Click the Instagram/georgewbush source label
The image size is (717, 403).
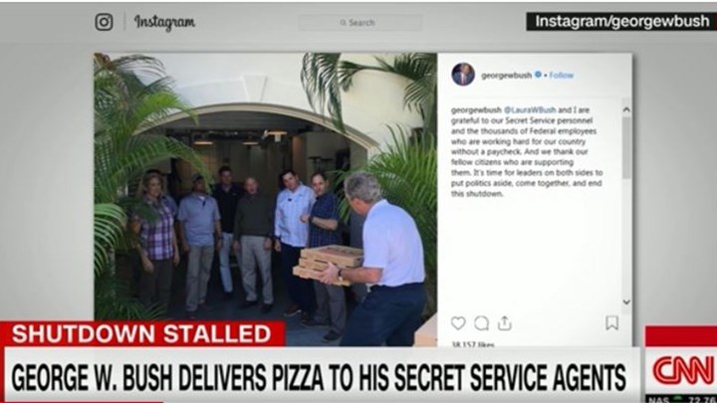pos(621,22)
